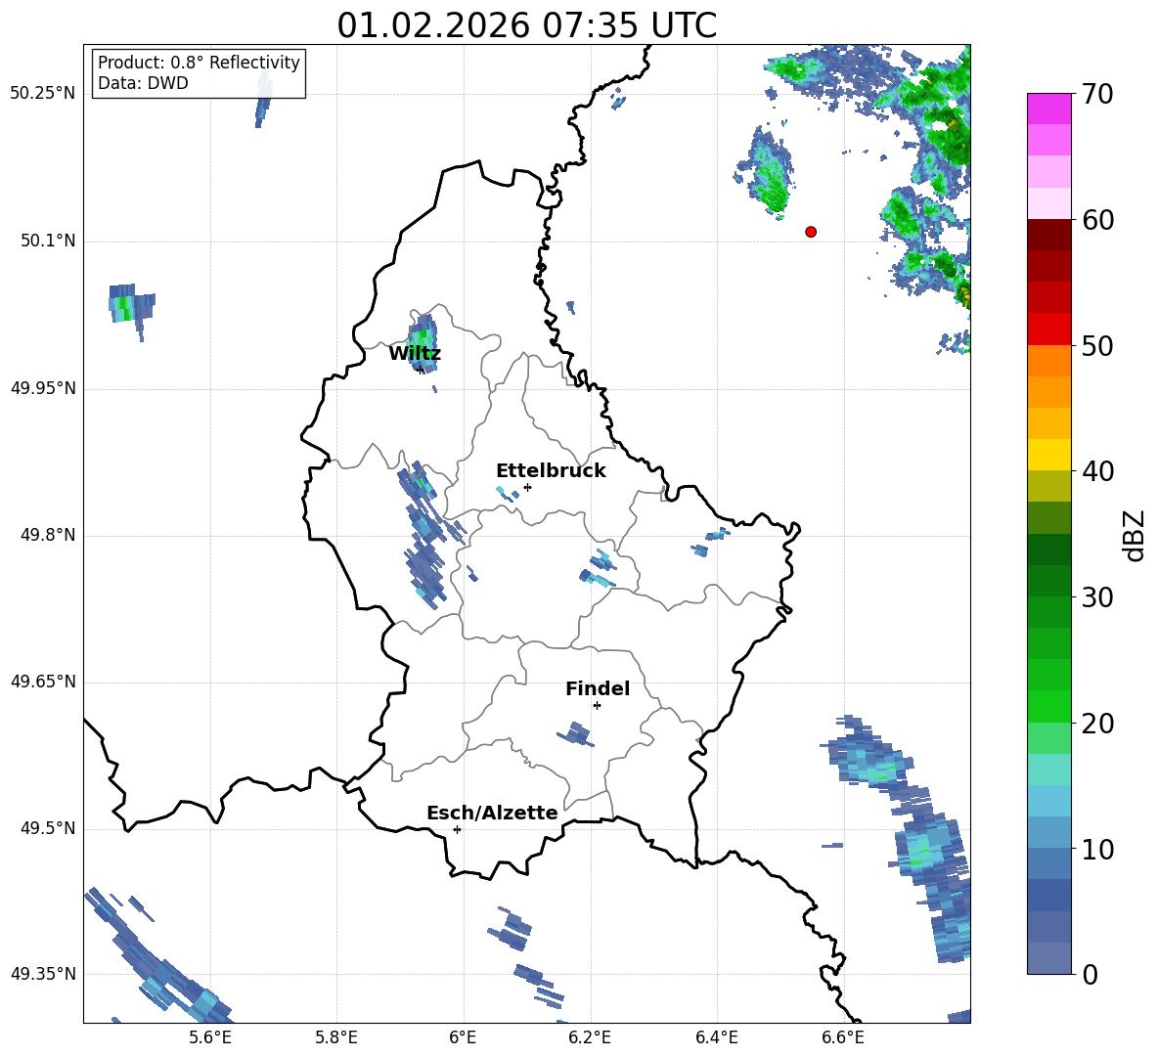Click the colorbar value 10
Image resolution: width=1158 pixels, height=1057 pixels.
tap(1097, 849)
